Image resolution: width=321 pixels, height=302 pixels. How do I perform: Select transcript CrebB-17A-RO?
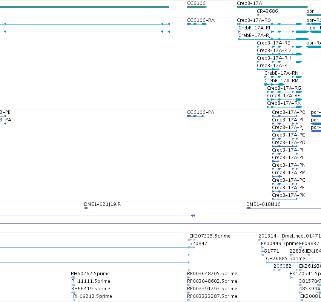coord(253,20)
